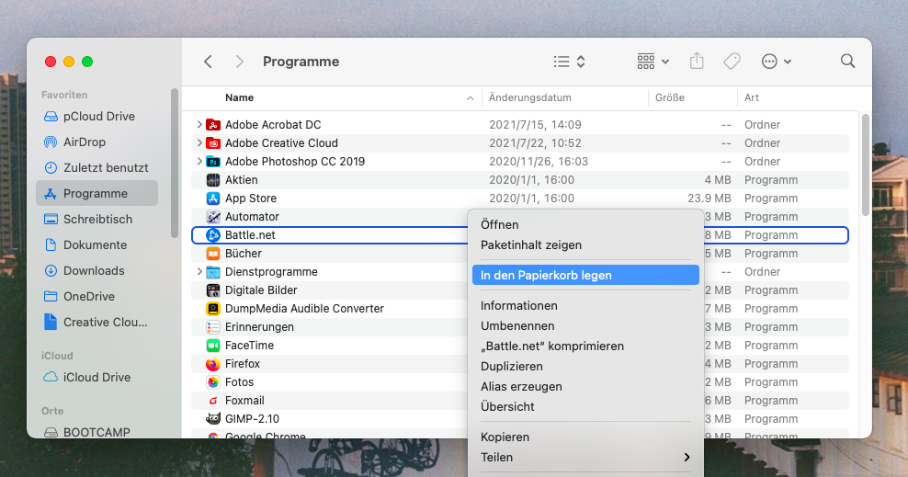Select the Erinnerungen app icon
This screenshot has height=477, width=908.
pyautogui.click(x=213, y=327)
